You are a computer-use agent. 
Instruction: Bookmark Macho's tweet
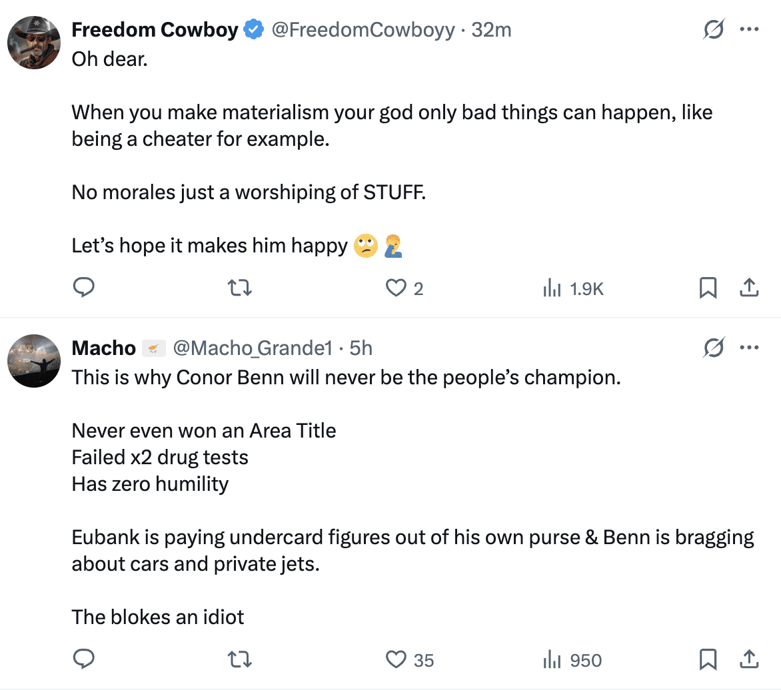708,659
